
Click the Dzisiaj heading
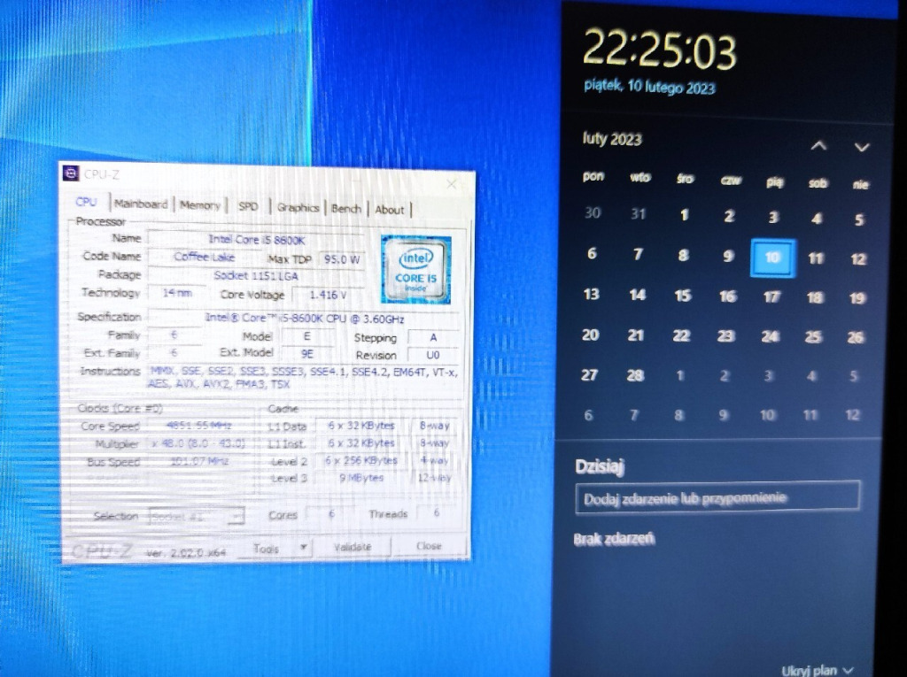pos(600,466)
